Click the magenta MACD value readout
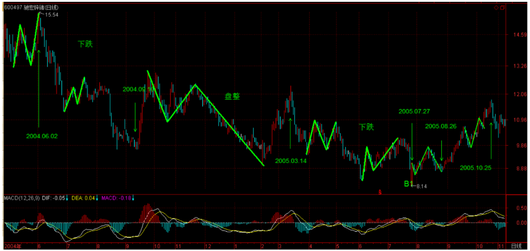530x251 pixels. click(x=115, y=198)
